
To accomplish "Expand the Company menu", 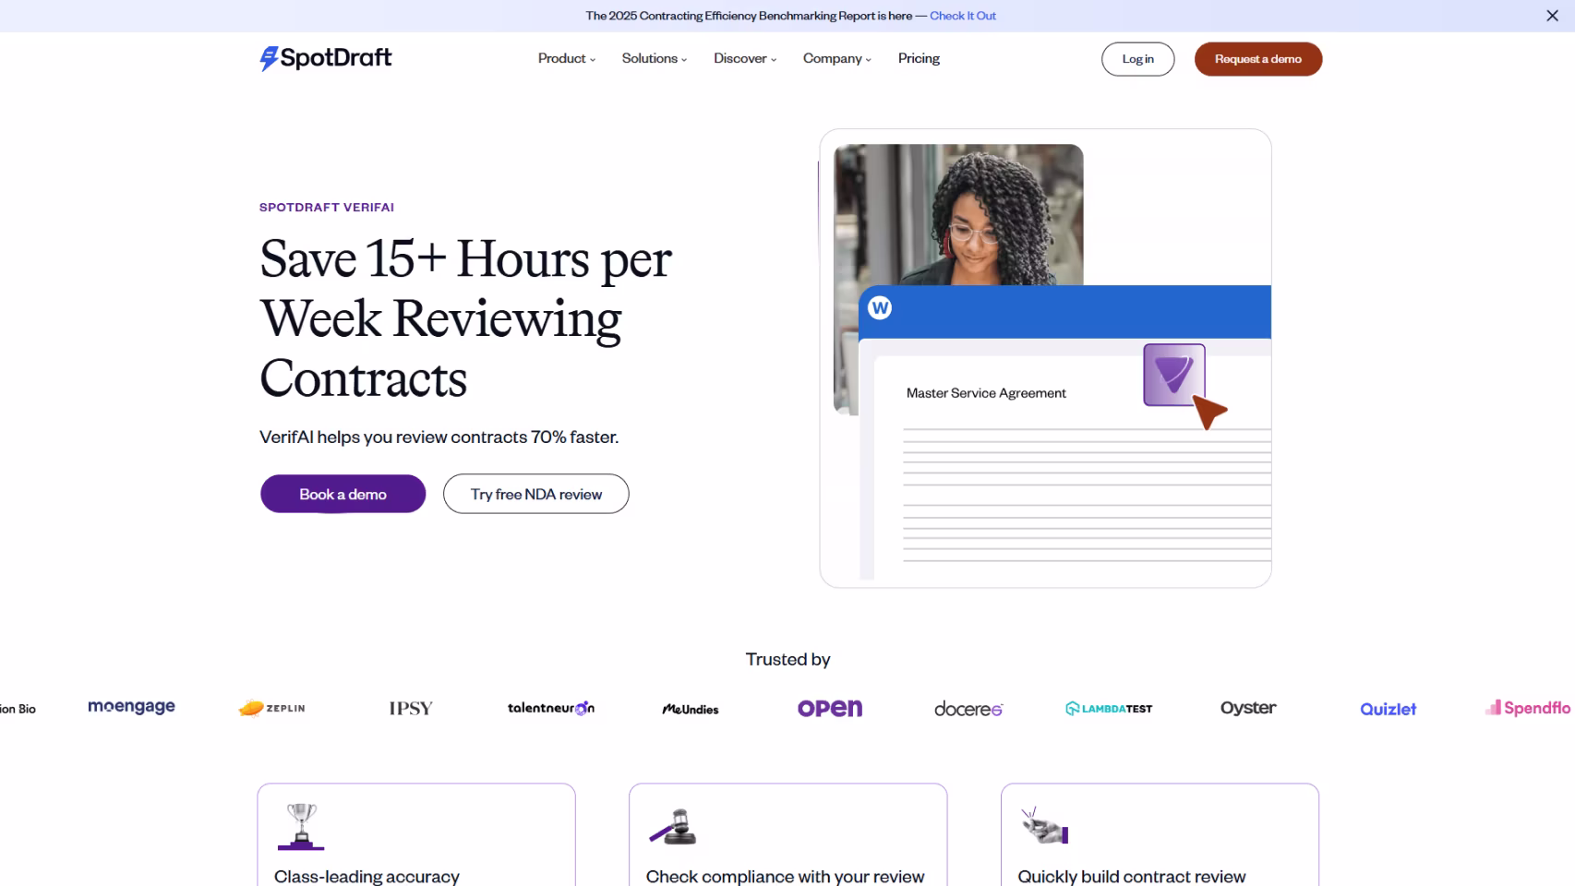I will [836, 58].
